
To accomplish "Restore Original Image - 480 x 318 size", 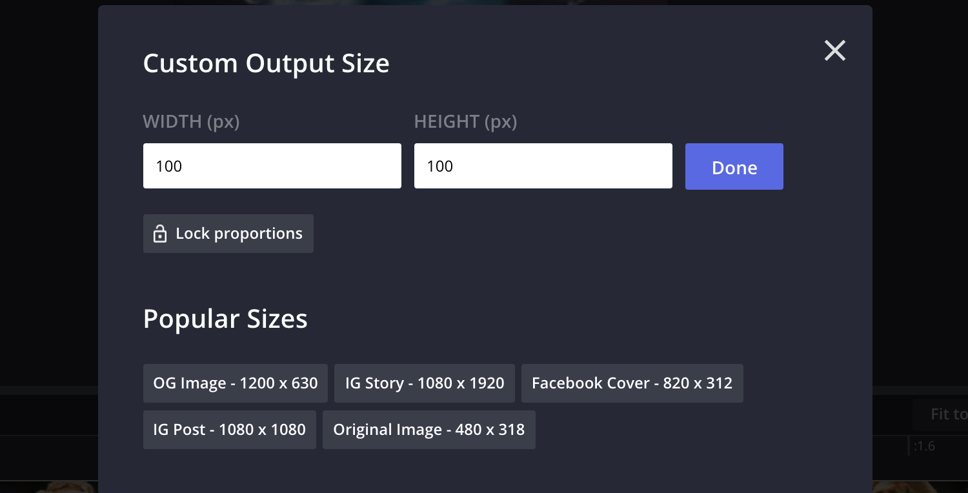I will click(429, 429).
